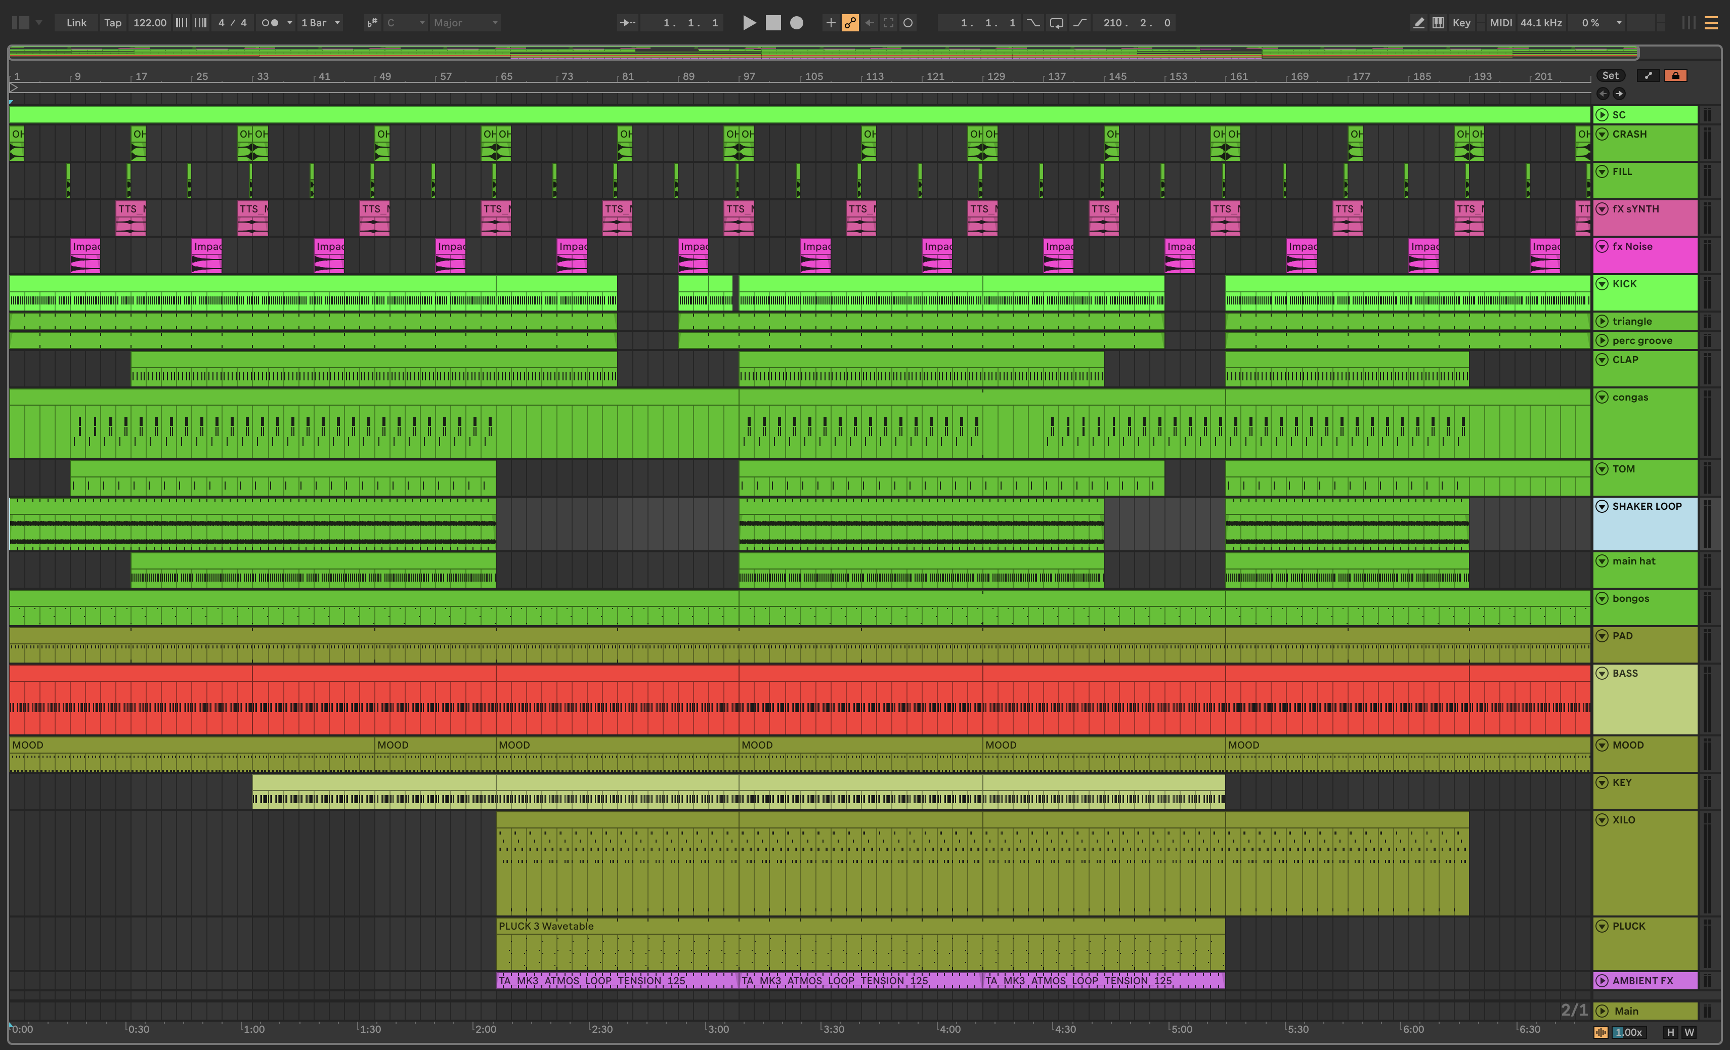1730x1050 pixels.
Task: Click the Stop transport button
Action: click(773, 22)
